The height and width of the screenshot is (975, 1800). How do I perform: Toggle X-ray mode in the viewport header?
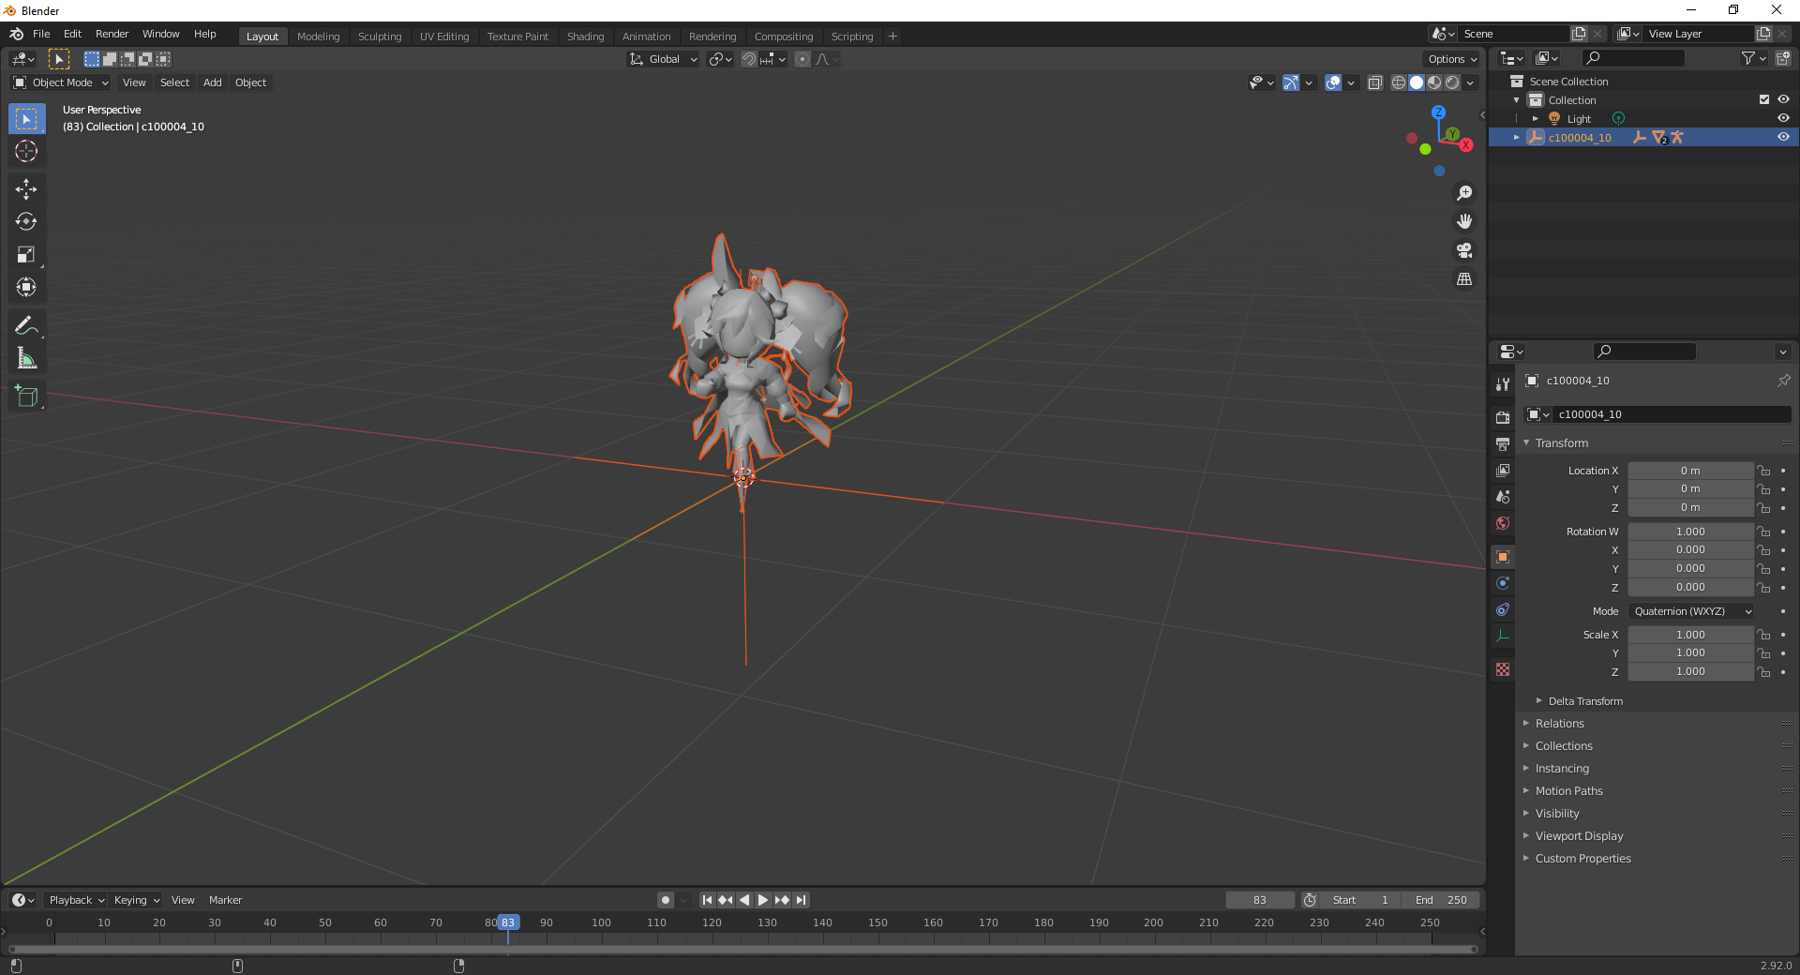[1375, 82]
